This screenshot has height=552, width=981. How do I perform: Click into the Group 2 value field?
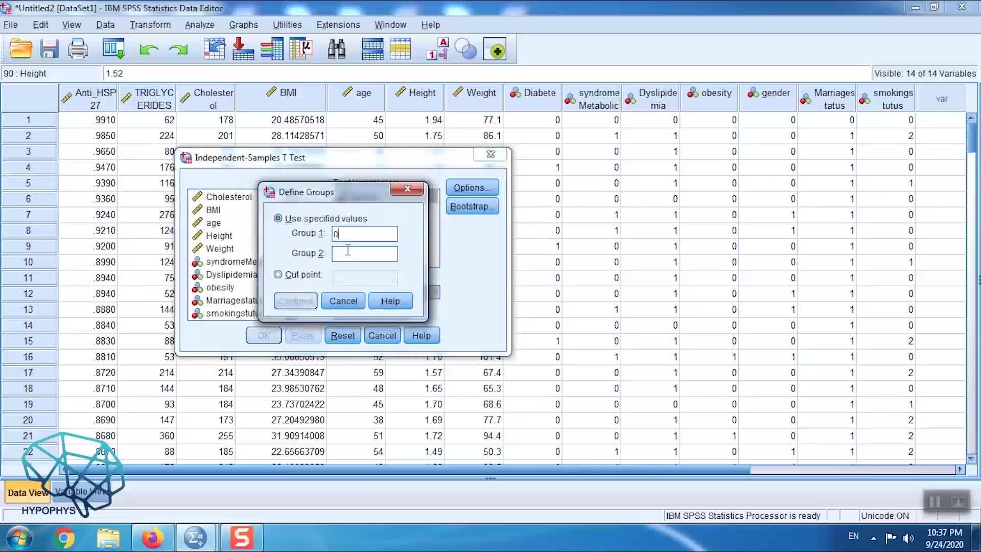click(x=364, y=254)
